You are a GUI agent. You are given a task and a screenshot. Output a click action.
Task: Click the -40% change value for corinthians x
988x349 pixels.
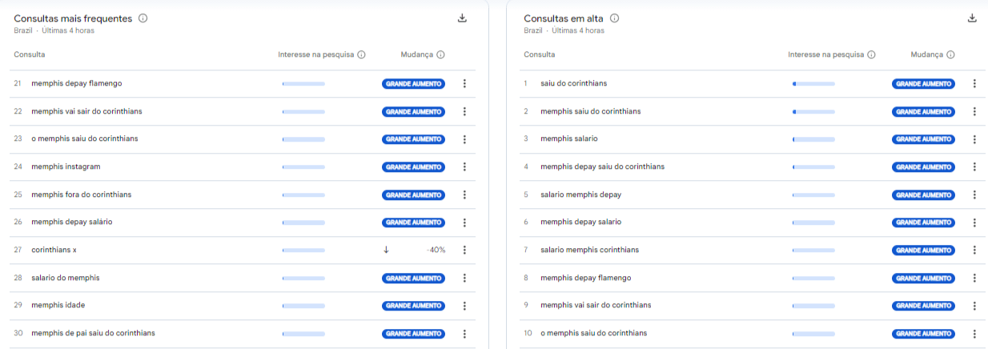(436, 250)
